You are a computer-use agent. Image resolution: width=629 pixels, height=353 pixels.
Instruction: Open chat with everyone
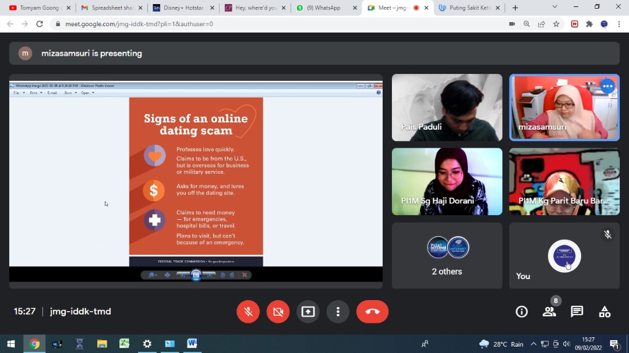(x=577, y=312)
